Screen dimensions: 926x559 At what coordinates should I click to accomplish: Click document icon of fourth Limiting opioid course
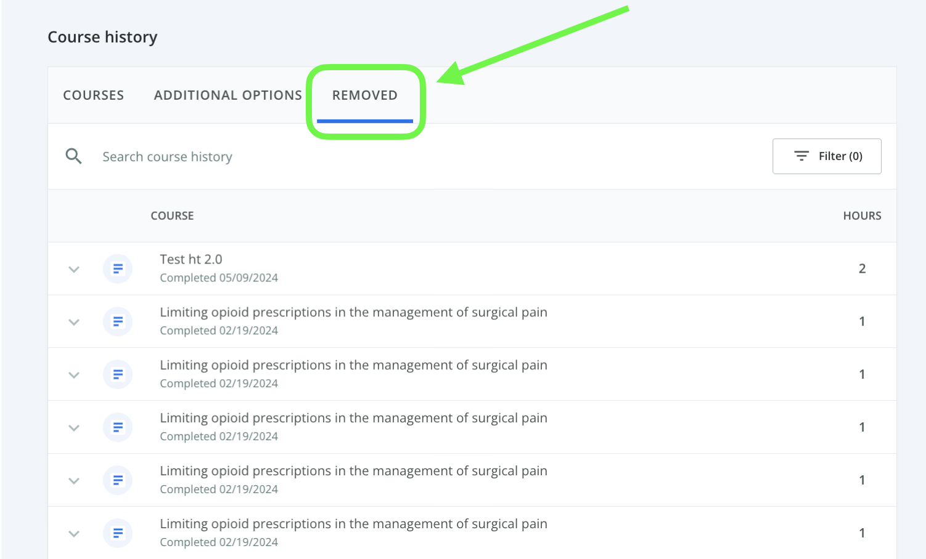(x=118, y=481)
